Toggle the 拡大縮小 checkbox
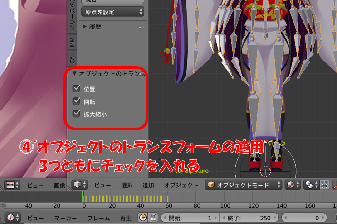Screen dimensions: 337x224 point(77,114)
